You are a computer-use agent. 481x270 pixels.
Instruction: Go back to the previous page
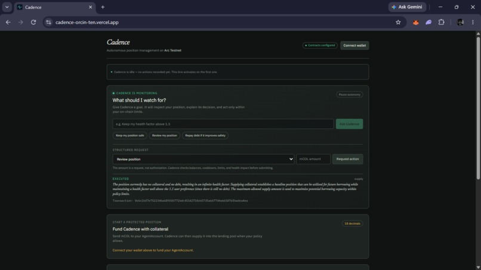pyautogui.click(x=8, y=22)
